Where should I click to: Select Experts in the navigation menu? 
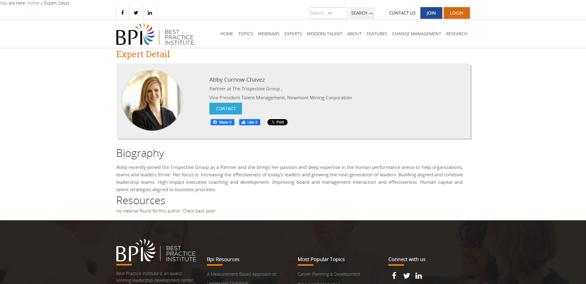[x=293, y=34]
